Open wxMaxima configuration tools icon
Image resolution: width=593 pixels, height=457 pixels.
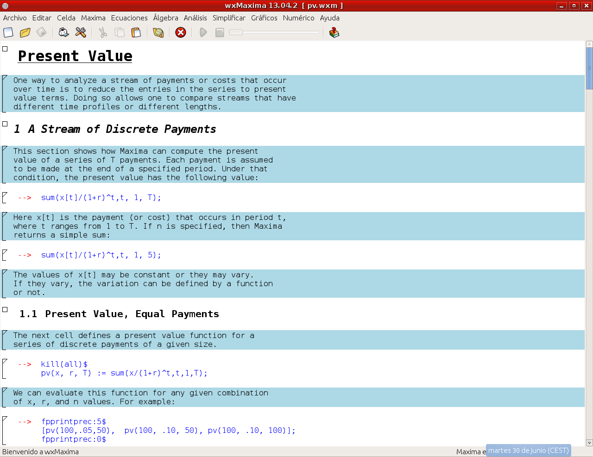(81, 32)
